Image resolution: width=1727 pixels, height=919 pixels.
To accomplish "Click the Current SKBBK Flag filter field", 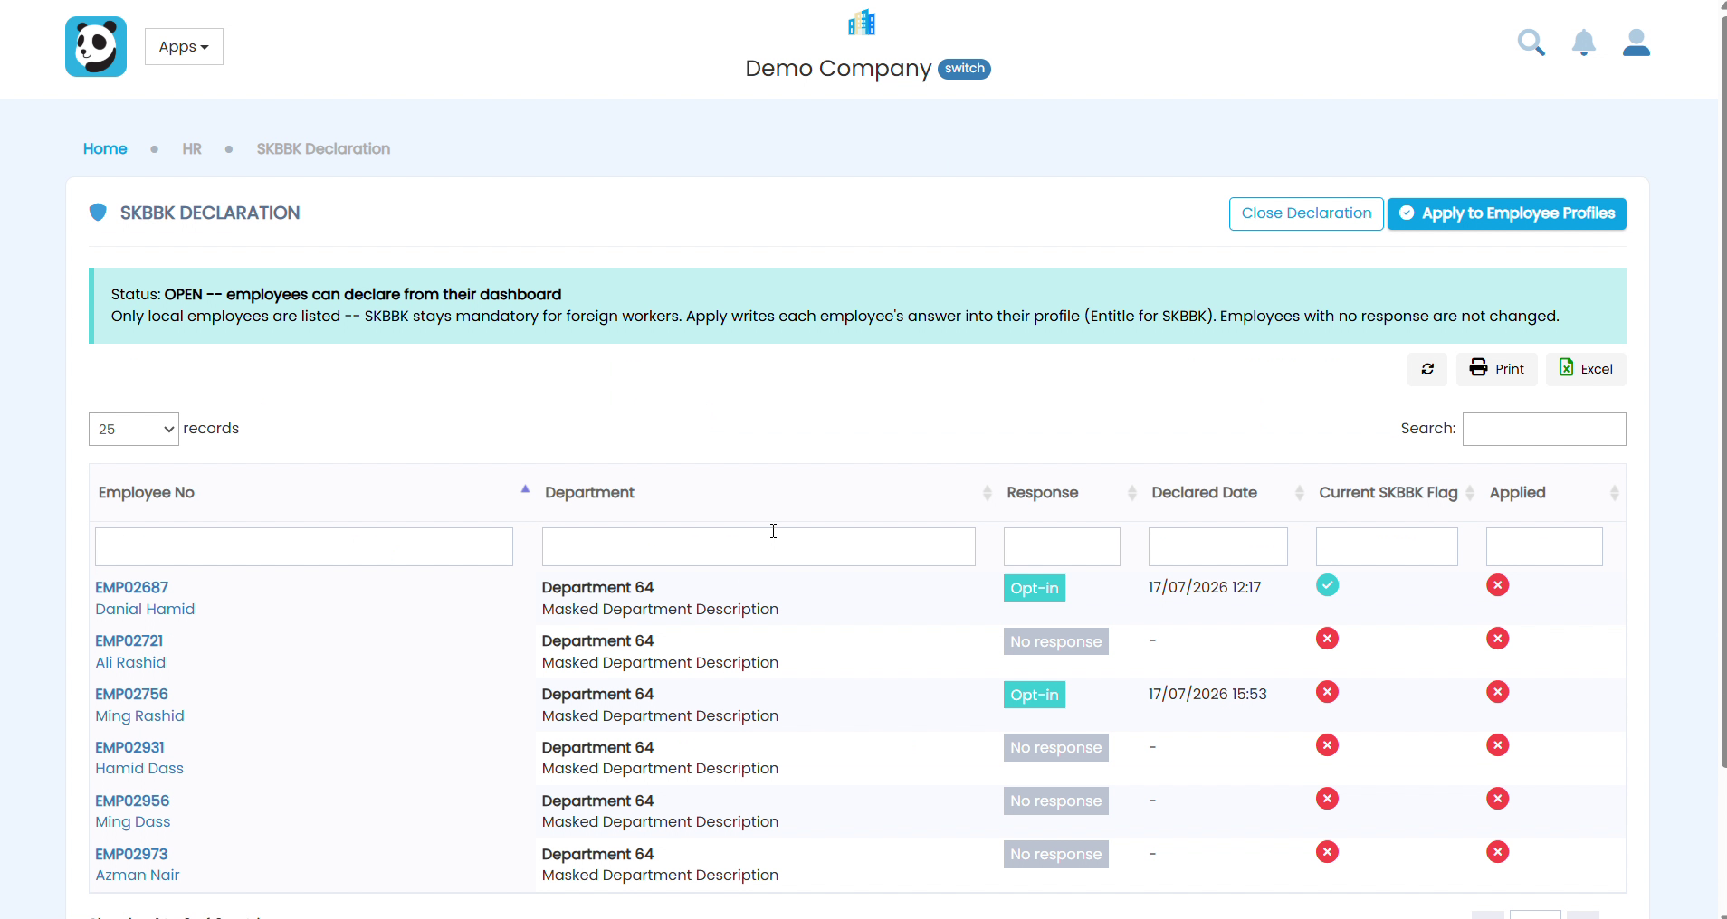I will click(1387, 547).
